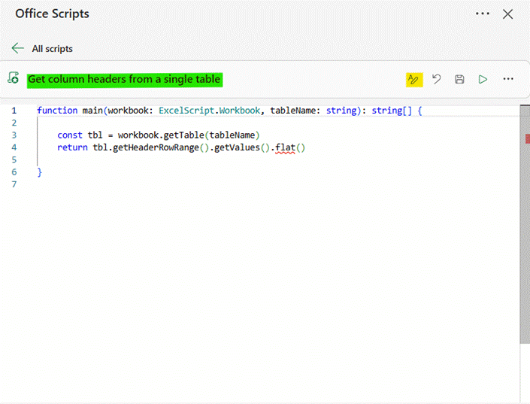This screenshot has width=530, height=404.
Task: Click the Office Scripts pane title
Action: point(52,14)
